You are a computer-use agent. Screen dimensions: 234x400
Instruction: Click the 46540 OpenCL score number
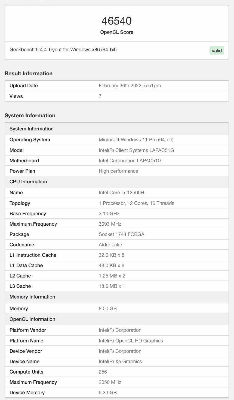(116, 21)
